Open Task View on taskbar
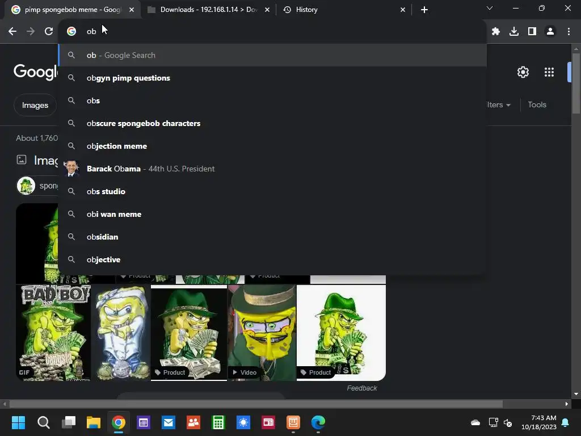Viewport: 581px width, 436px height. click(x=68, y=422)
